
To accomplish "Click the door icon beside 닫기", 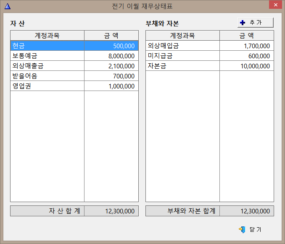I will (242, 229).
